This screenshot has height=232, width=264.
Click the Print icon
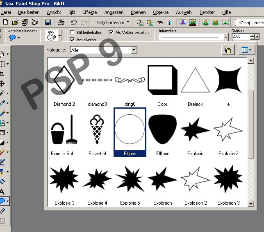(x=61, y=22)
